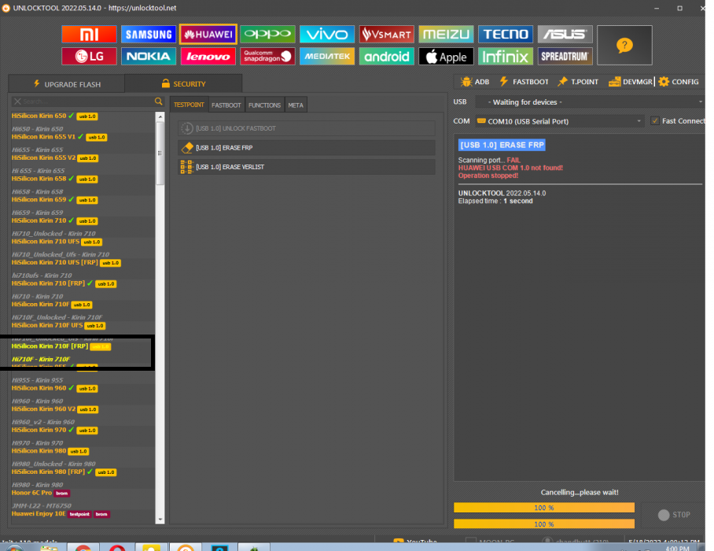Run [USB 1.0] ERASE VERLIST

307,167
